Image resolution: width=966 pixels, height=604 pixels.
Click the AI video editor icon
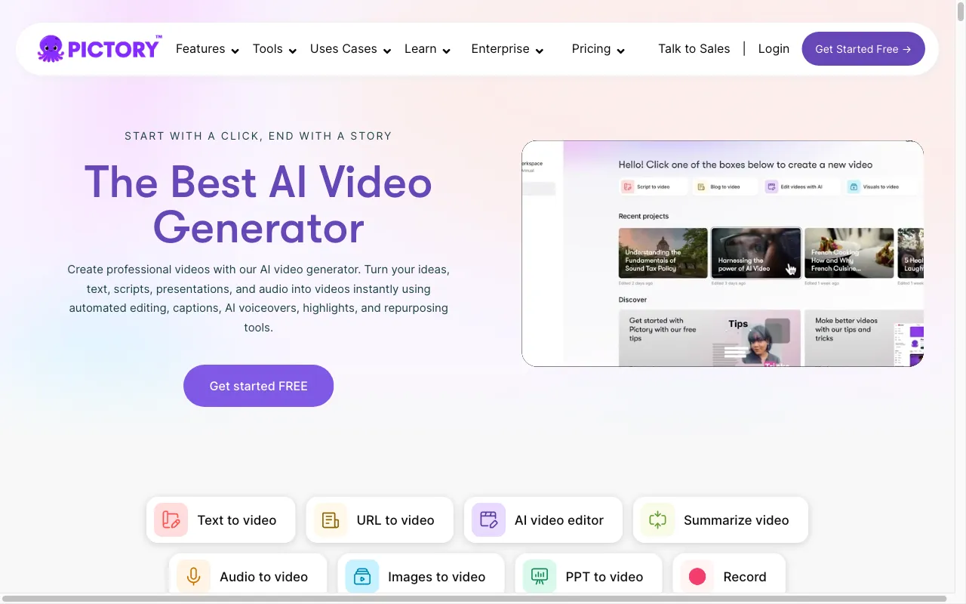488,520
